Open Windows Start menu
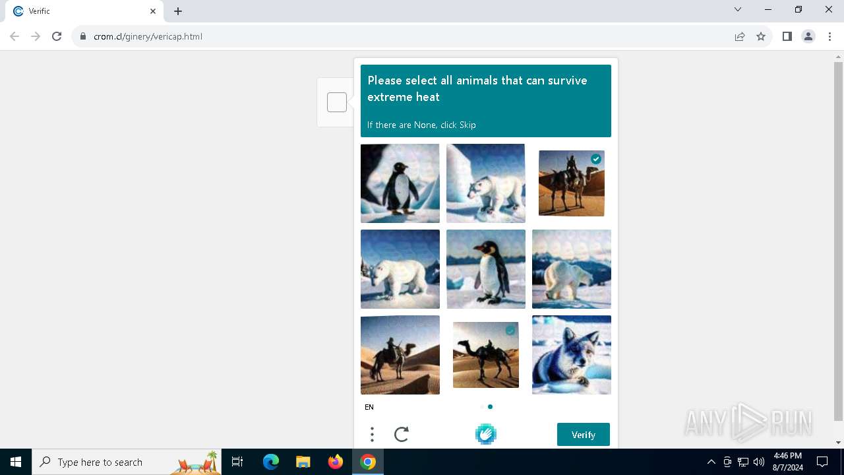Screen dimensions: 844x475 16,462
